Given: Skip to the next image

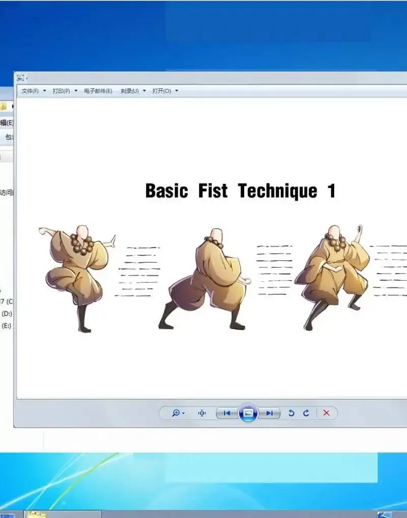Looking at the screenshot, I should click(270, 413).
